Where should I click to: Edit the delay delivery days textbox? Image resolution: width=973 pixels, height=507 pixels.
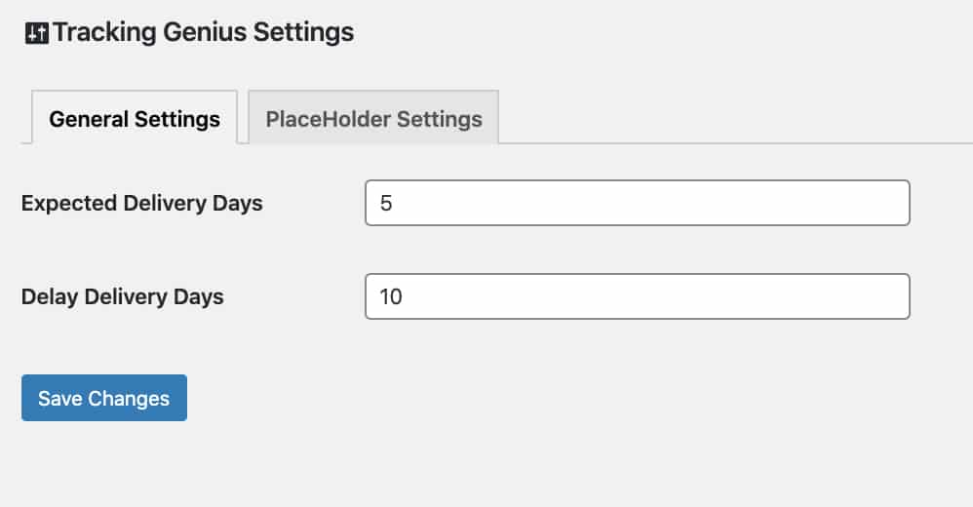click(x=637, y=296)
